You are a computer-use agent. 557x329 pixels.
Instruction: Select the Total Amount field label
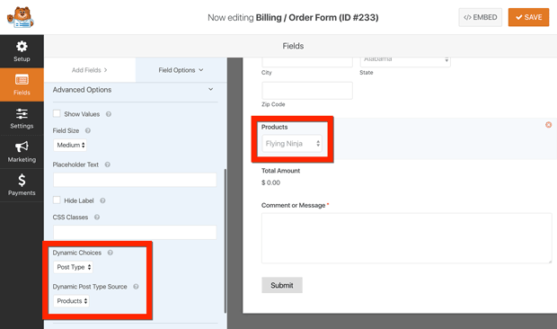tap(280, 171)
